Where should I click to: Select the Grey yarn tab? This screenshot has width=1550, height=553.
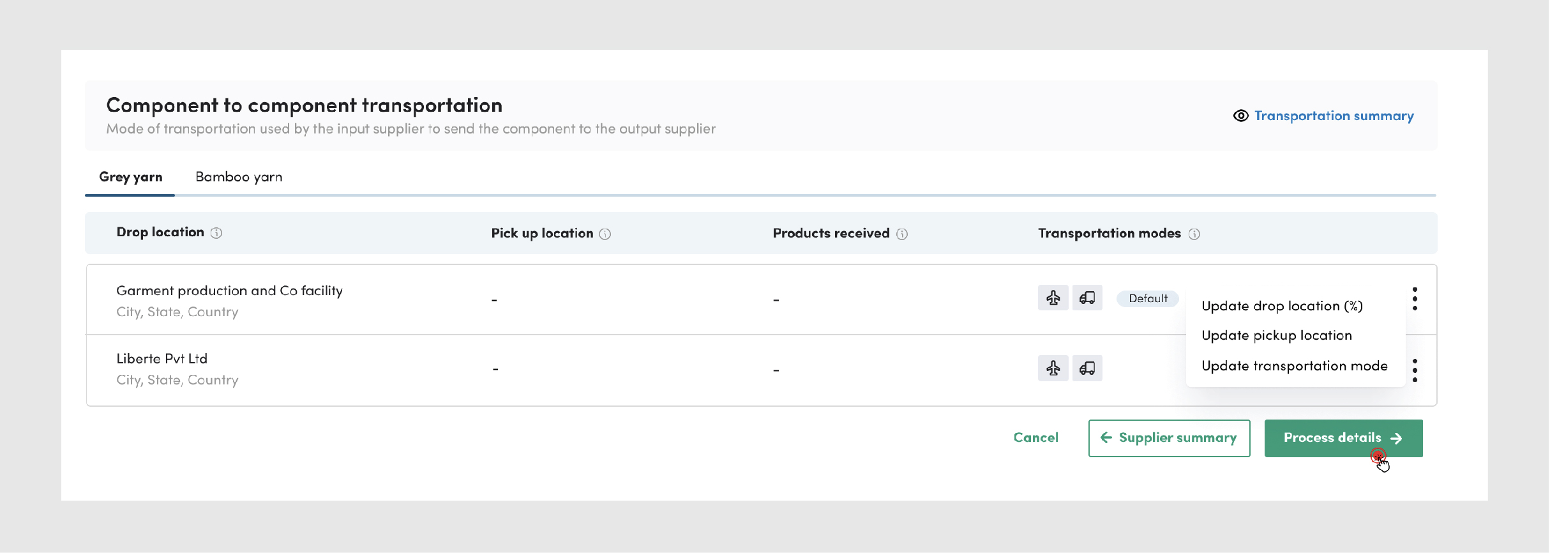pos(131,177)
